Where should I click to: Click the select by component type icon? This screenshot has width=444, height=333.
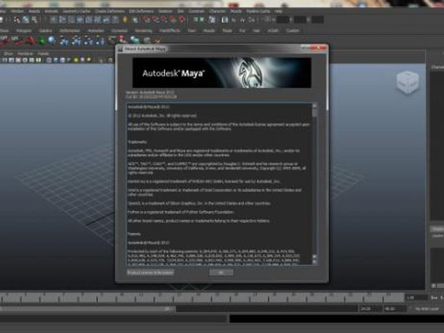(x=34, y=19)
